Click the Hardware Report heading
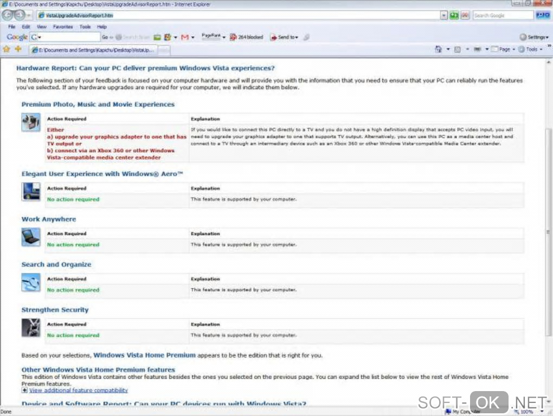 pyautogui.click(x=145, y=68)
